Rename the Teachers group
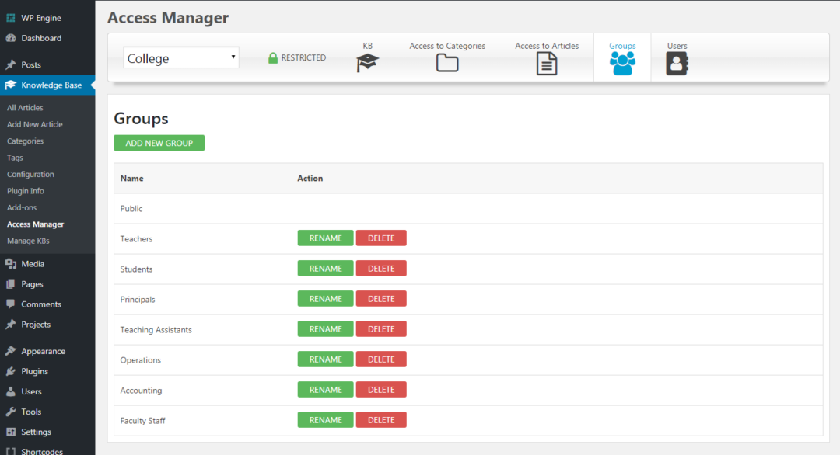Screen dimensions: 840x455 [x=325, y=238]
